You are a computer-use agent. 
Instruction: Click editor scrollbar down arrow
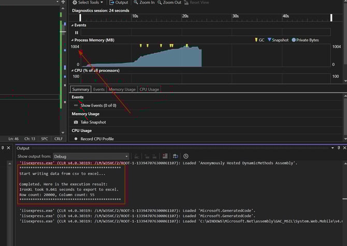pyautogui.click(x=63, y=133)
